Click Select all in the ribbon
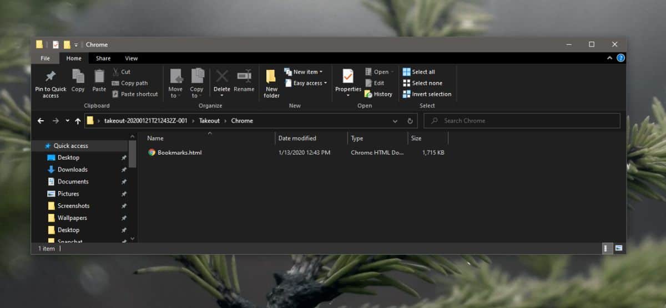This screenshot has width=666, height=308. click(x=419, y=72)
